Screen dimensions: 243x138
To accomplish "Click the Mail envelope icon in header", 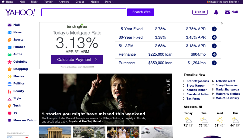I will pos(227,12).
